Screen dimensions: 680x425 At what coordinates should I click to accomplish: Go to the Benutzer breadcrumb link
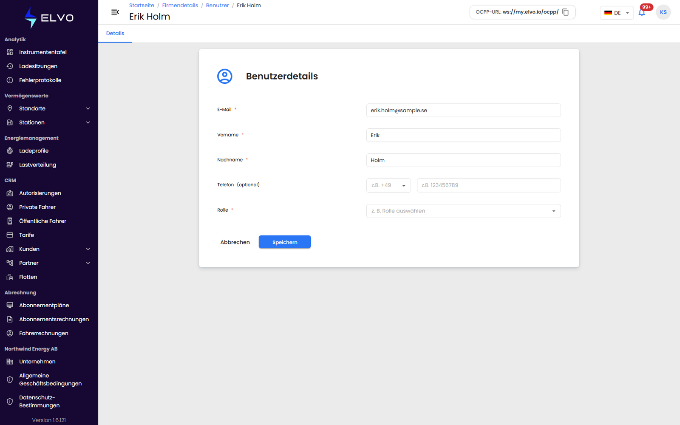coord(217,6)
